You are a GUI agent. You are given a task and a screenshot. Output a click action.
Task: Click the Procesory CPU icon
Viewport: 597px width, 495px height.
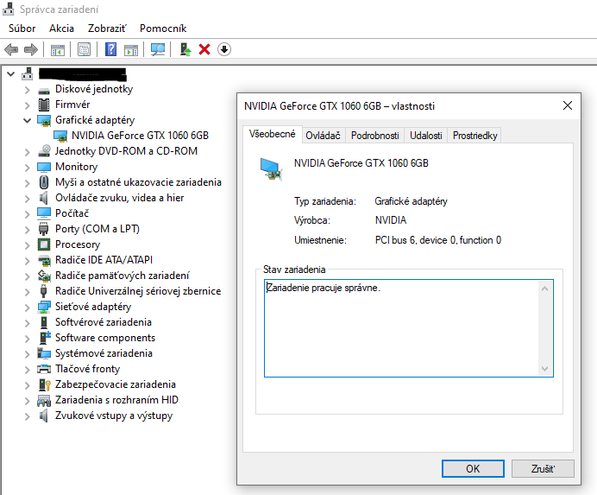click(44, 244)
